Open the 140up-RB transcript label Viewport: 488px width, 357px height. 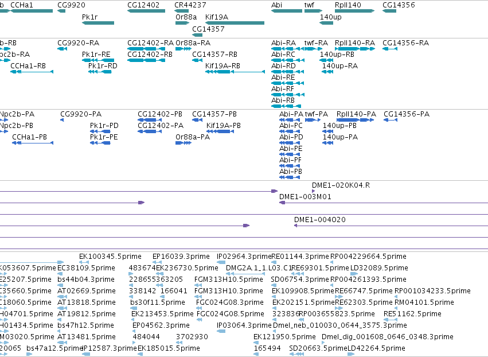(x=337, y=54)
